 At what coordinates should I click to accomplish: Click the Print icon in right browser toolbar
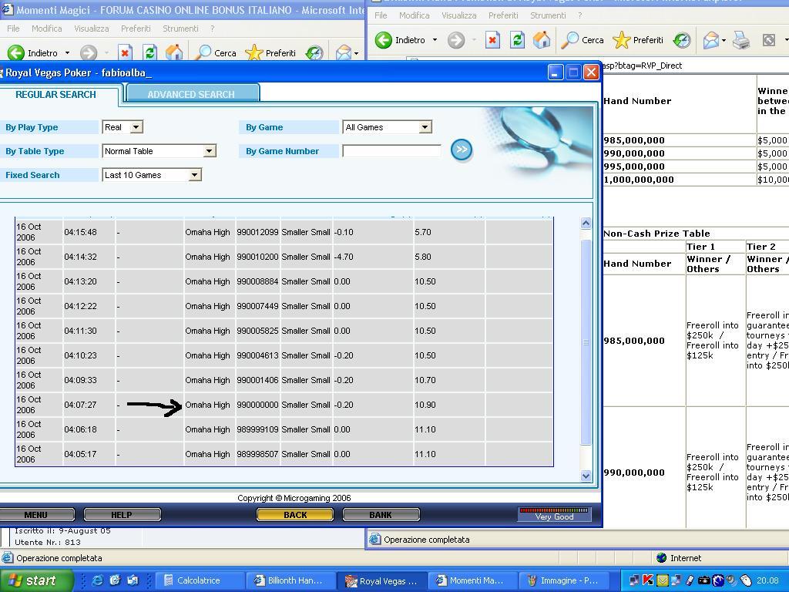coord(741,40)
